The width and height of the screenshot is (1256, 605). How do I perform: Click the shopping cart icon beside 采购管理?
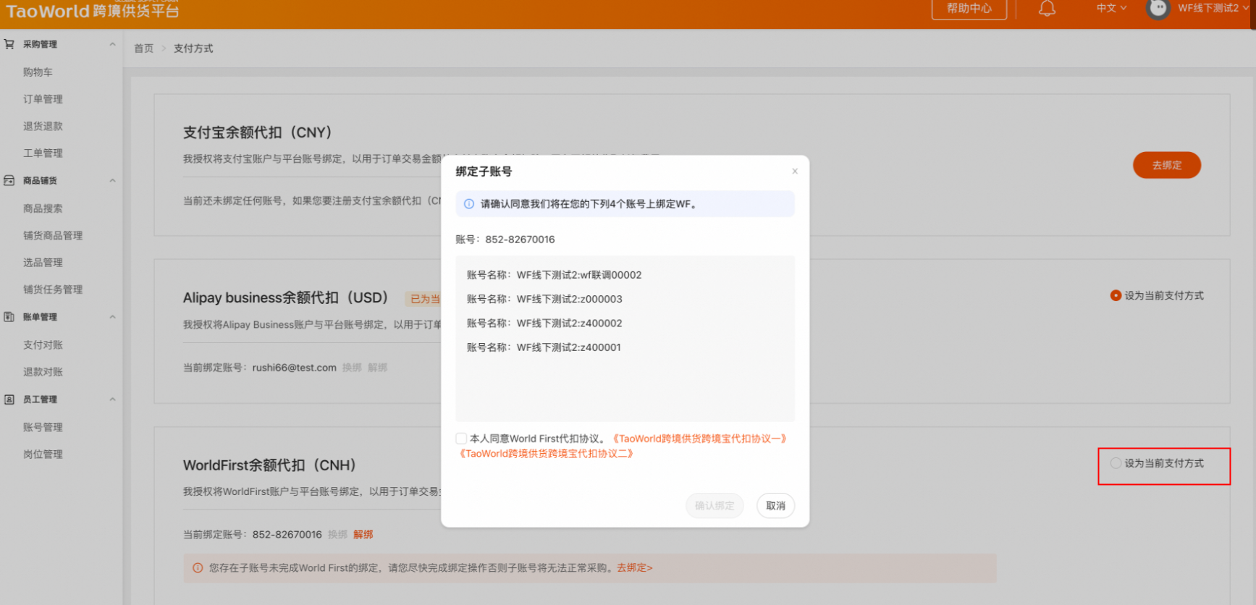click(x=9, y=44)
